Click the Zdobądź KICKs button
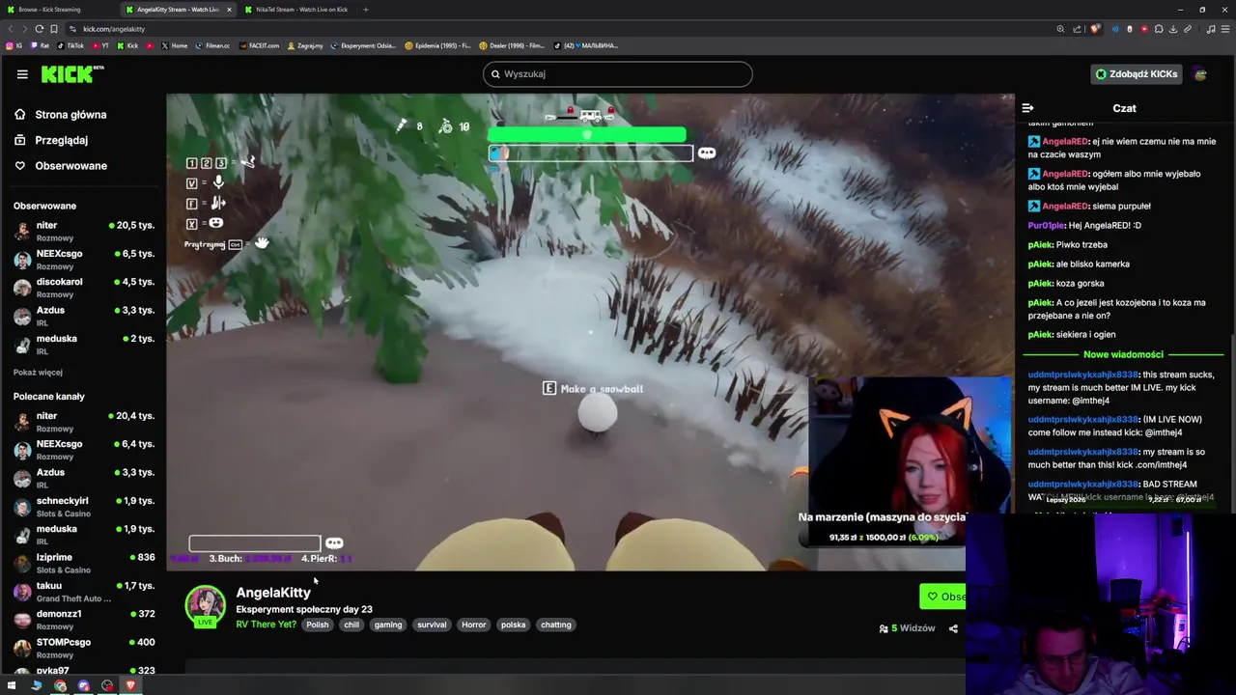1236x695 pixels. tap(1137, 74)
